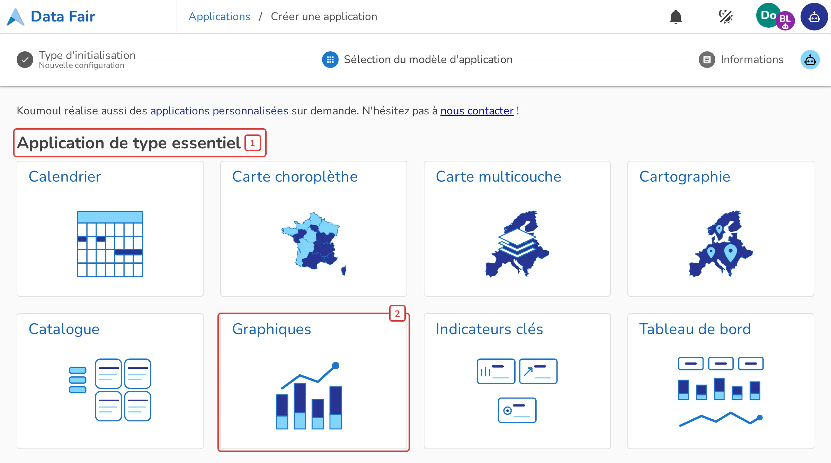Click the 'Nouvelle configuration' subtitle
The height and width of the screenshot is (463, 831).
[81, 65]
